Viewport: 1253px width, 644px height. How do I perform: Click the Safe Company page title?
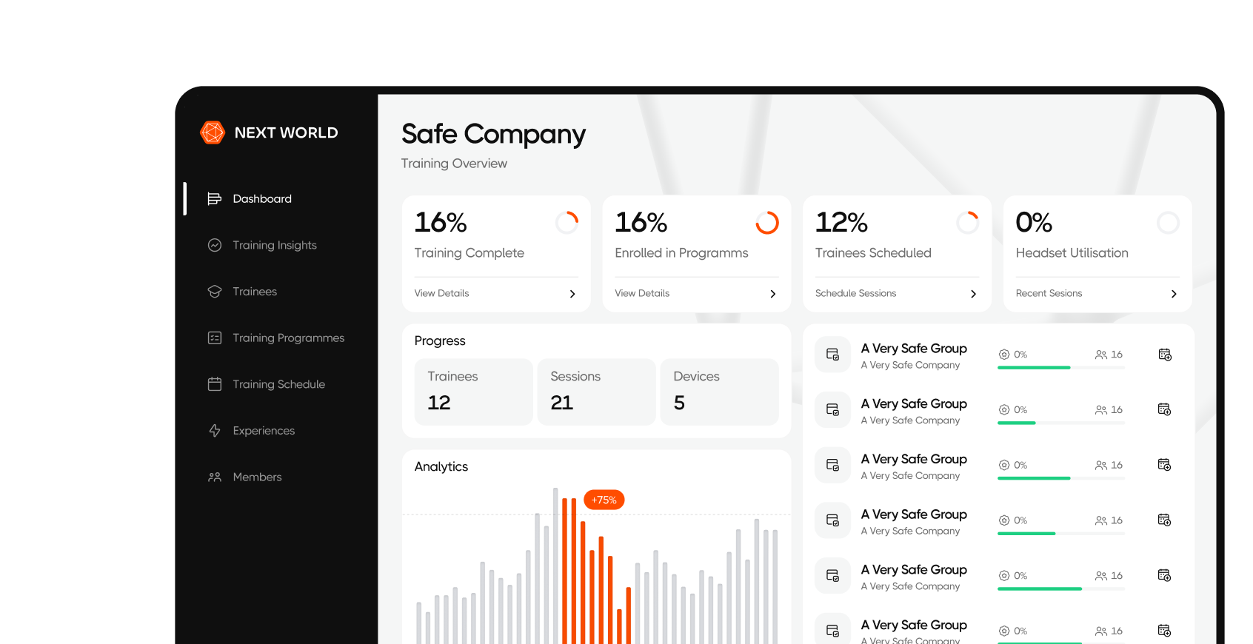[x=493, y=134]
